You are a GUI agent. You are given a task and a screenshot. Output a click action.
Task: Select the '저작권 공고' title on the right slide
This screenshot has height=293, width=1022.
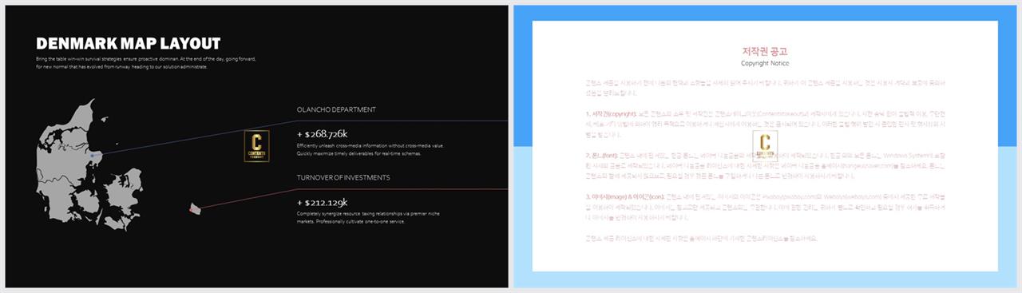click(x=765, y=51)
